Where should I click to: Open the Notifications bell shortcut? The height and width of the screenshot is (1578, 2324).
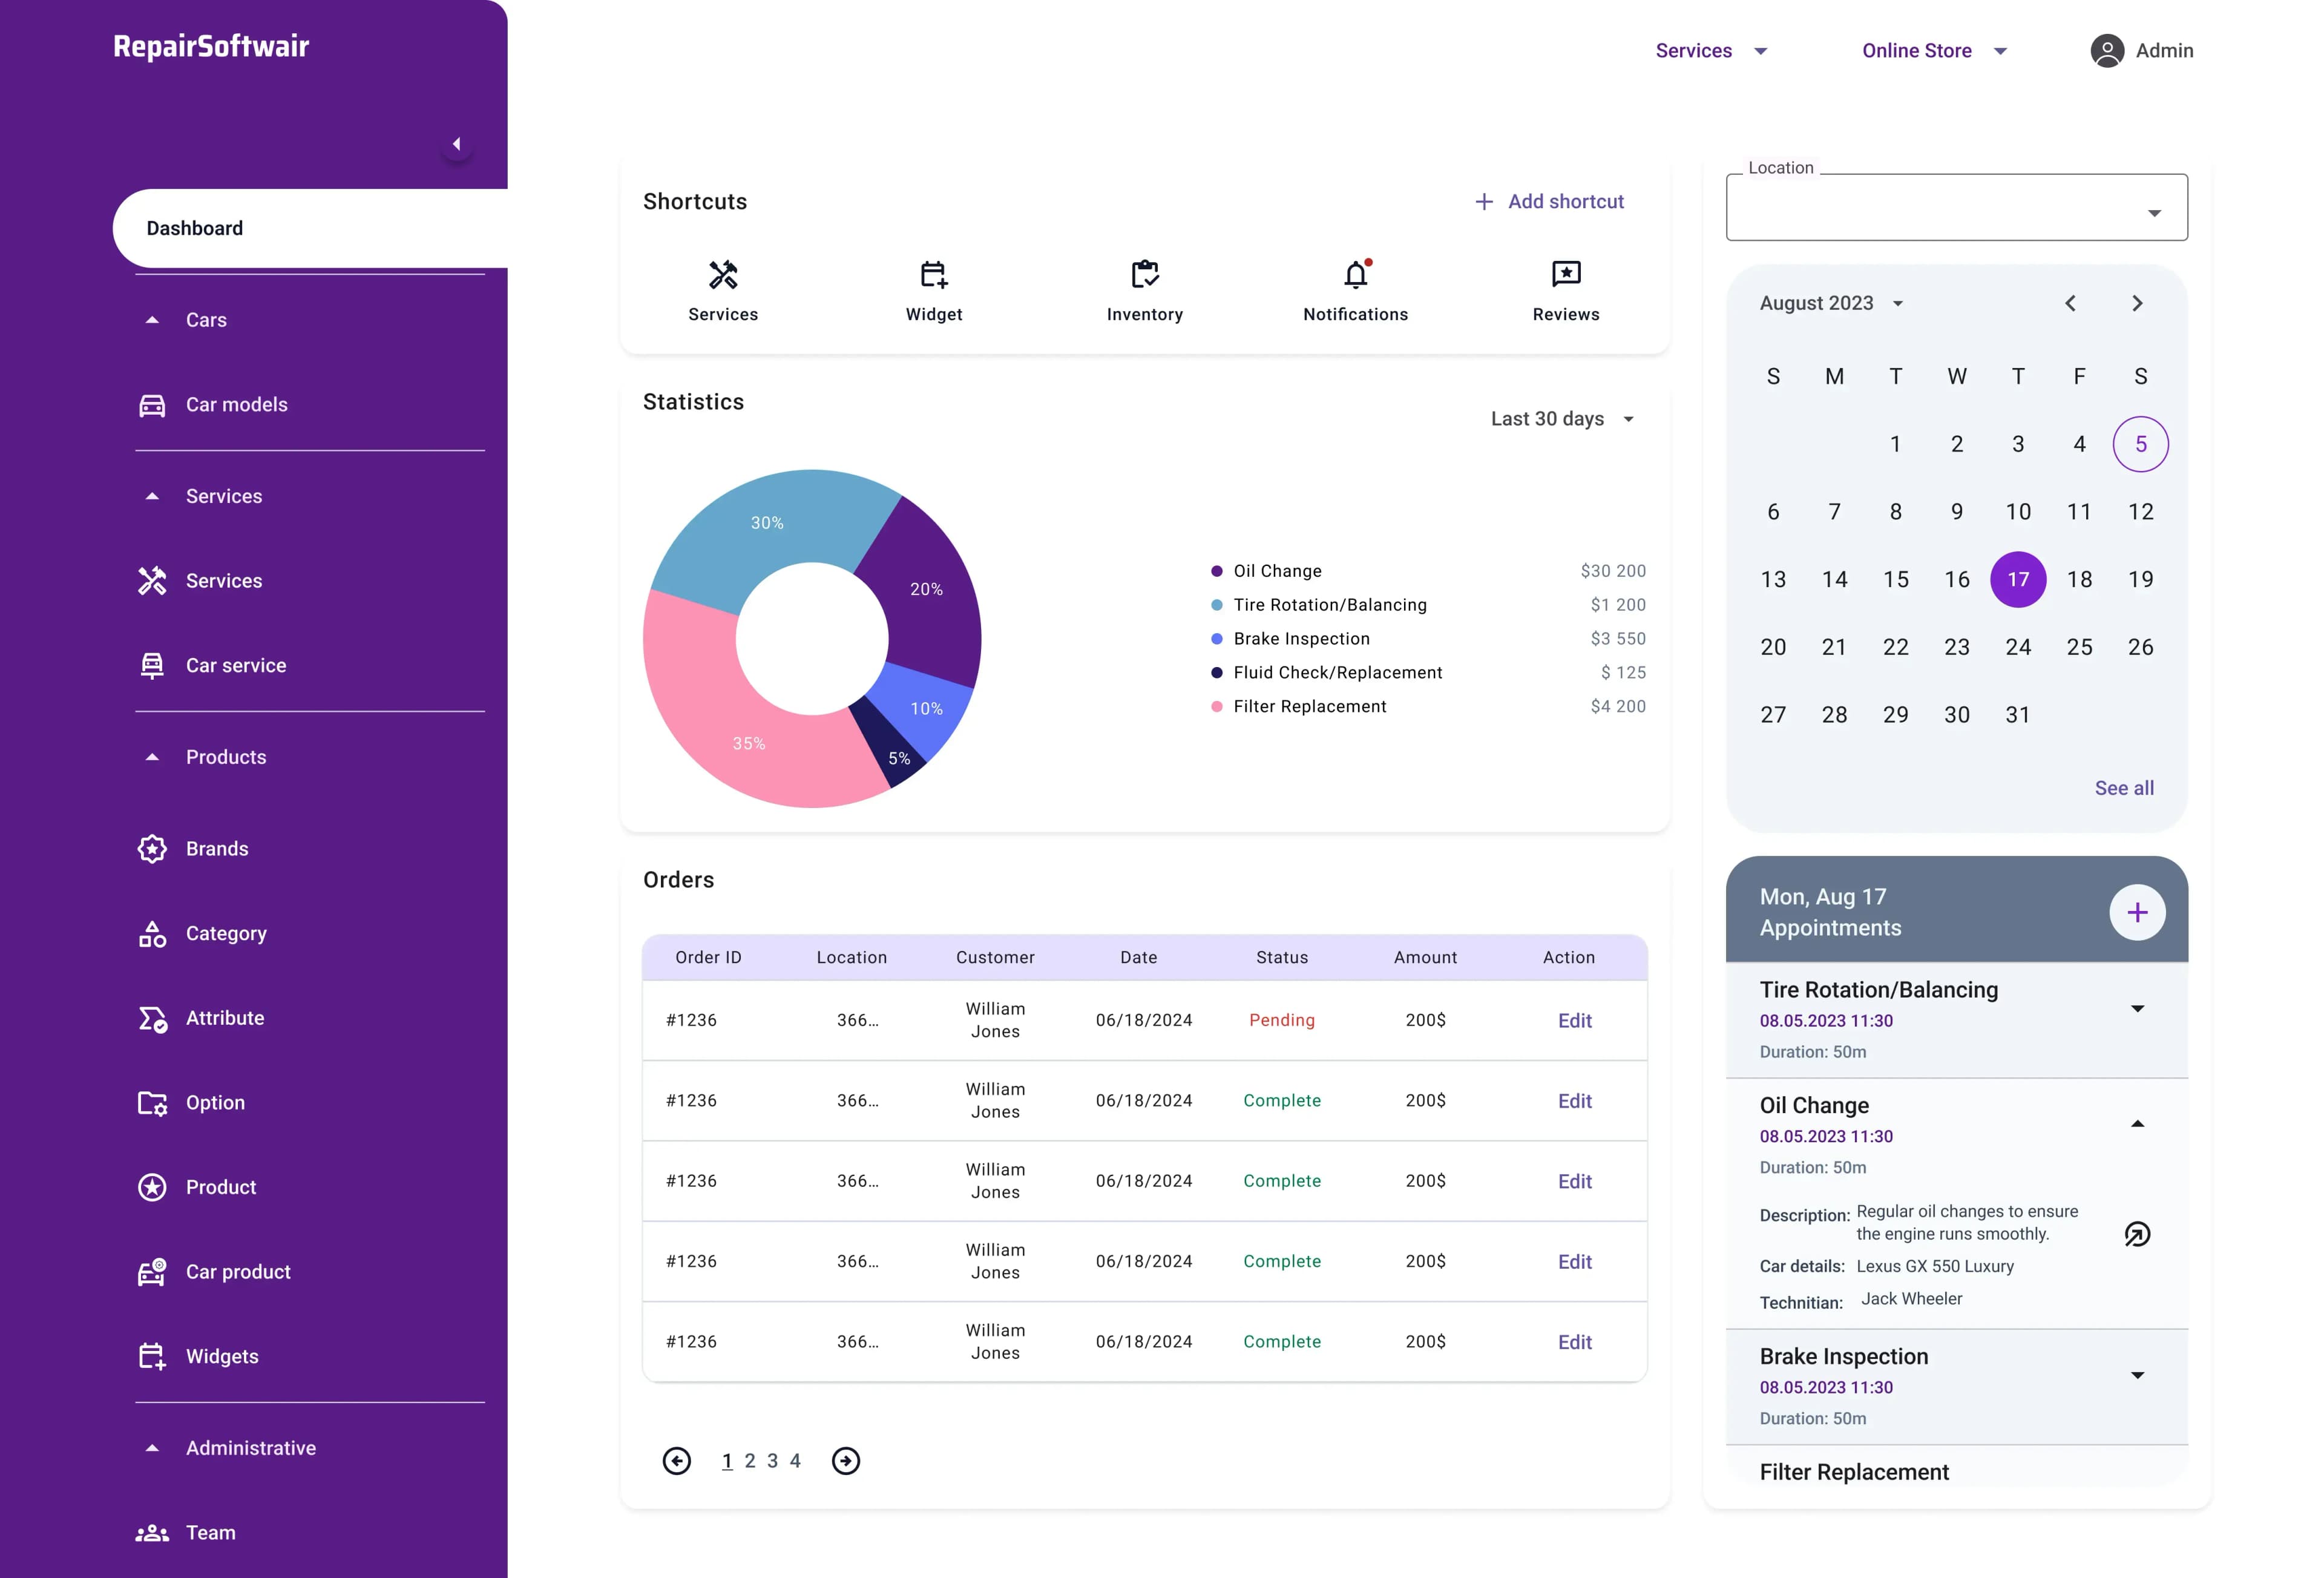1355,274
